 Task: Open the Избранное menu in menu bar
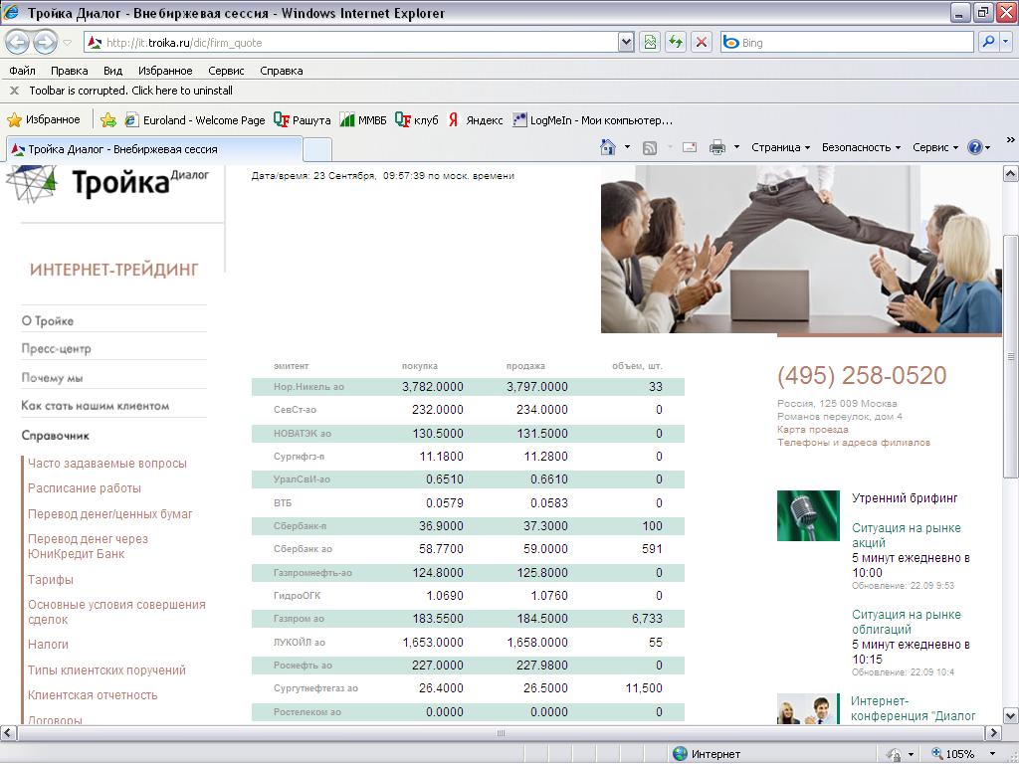tap(165, 71)
